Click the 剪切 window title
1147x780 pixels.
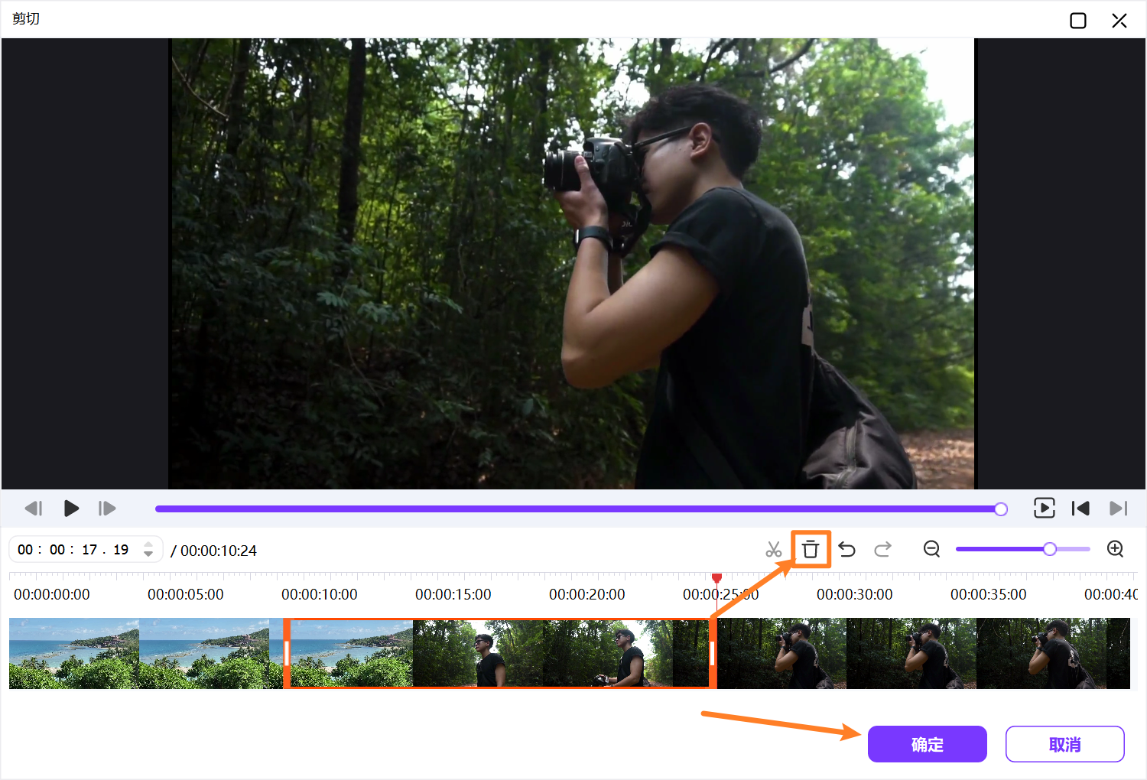point(26,18)
